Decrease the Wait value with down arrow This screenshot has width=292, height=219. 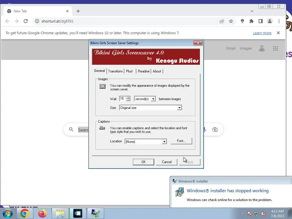tap(128, 100)
